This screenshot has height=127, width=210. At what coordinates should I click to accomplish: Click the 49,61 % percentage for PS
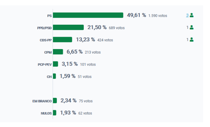(136, 15)
